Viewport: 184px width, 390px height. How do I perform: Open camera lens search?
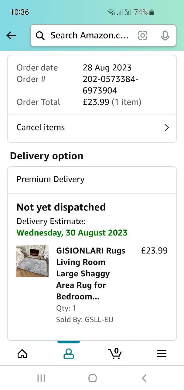[143, 36]
